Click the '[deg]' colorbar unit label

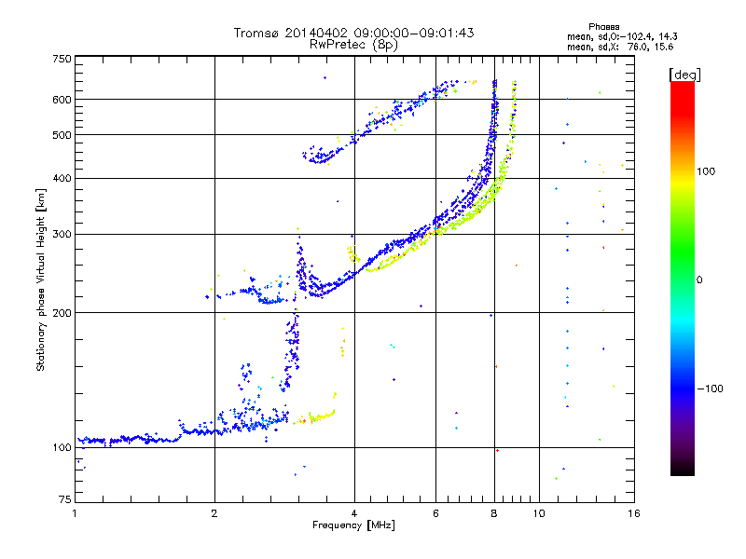pos(684,75)
